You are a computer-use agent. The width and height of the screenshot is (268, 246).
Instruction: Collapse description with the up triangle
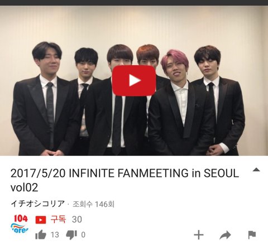pyautogui.click(x=256, y=170)
